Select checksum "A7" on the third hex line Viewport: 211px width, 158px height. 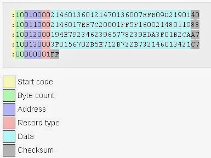point(195,35)
